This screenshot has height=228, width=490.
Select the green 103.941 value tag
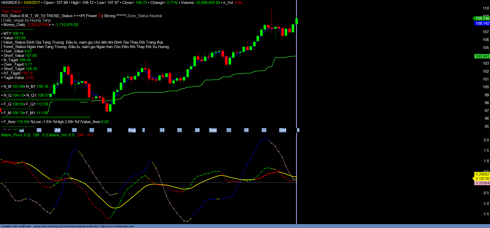tap(482, 56)
